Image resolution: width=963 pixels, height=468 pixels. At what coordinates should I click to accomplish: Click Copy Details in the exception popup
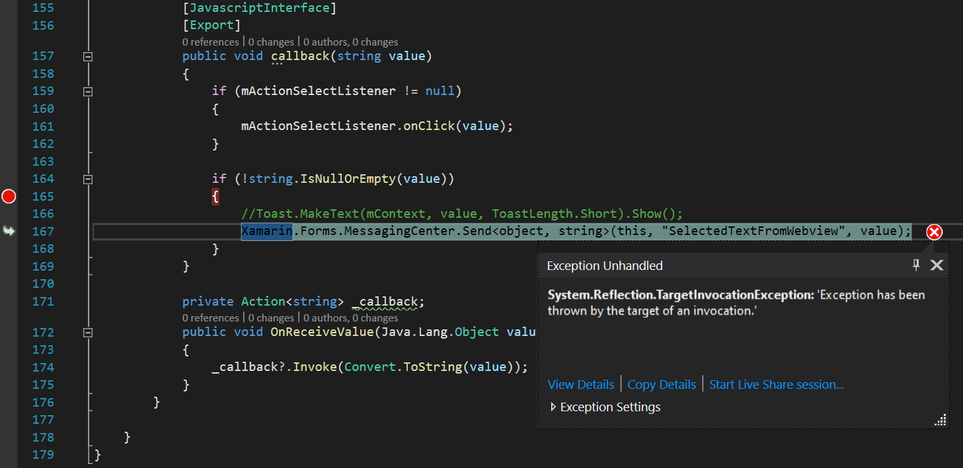coord(662,384)
